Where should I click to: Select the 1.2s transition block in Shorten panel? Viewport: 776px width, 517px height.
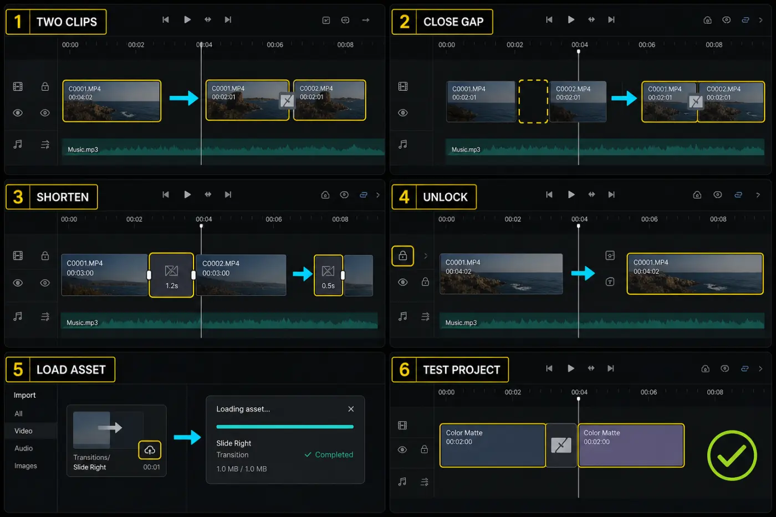coord(171,275)
